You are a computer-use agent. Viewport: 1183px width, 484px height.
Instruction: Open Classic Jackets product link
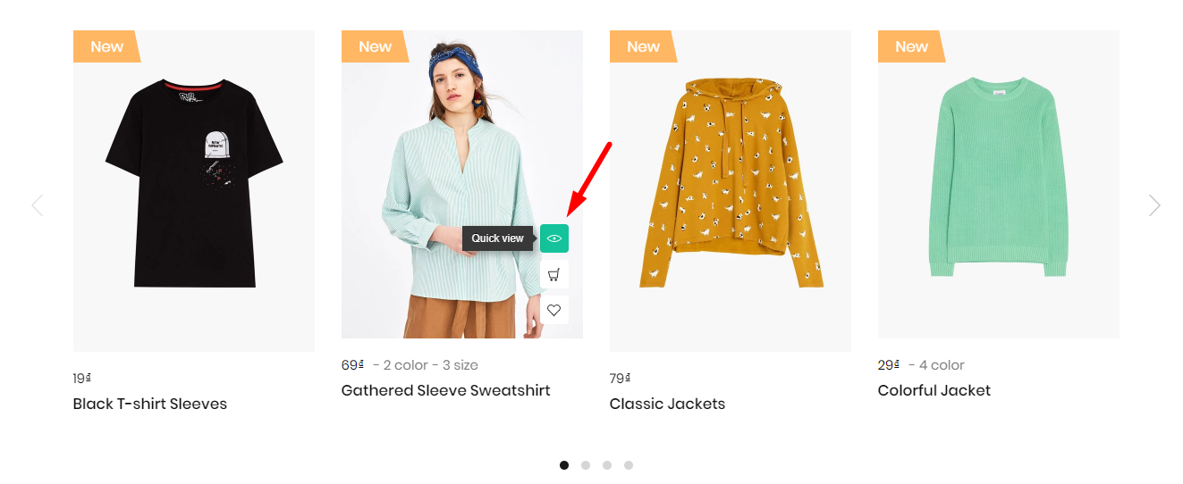tap(667, 404)
